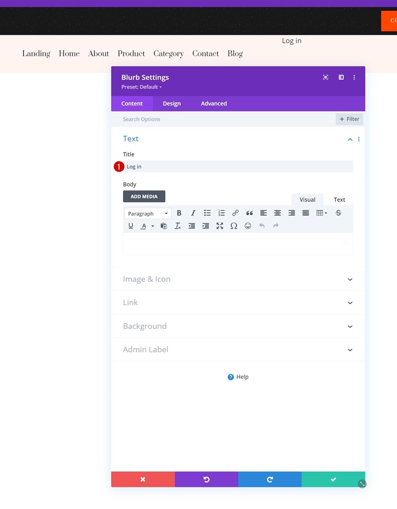Open the Product menu item
Screen dimensions: 397x509
131,54
